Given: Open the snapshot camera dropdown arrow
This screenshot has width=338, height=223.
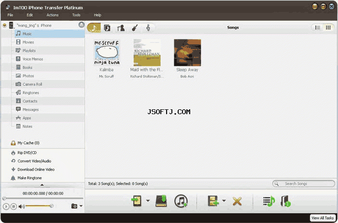Looking at the screenshot, I should point(81,206).
